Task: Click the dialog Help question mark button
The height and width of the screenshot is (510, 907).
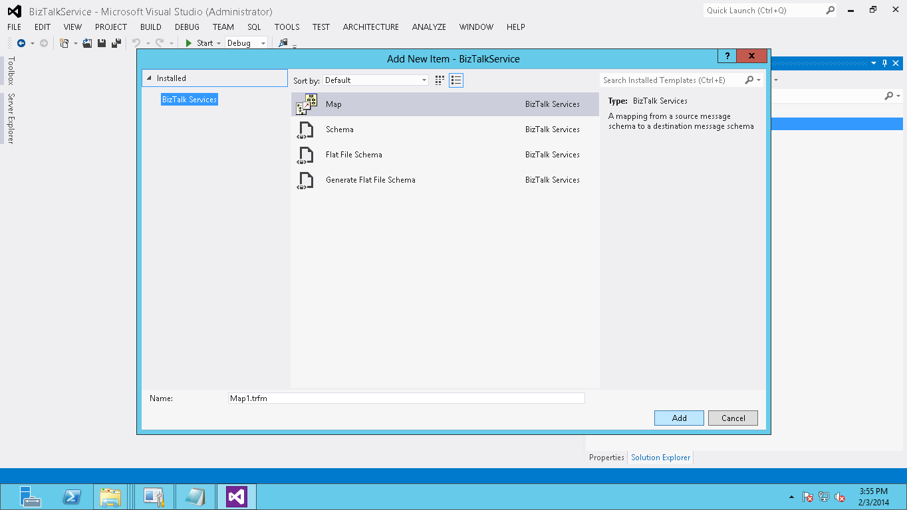Action: pyautogui.click(x=727, y=56)
